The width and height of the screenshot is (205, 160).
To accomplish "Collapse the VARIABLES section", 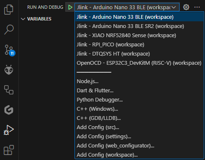I will (23, 19).
